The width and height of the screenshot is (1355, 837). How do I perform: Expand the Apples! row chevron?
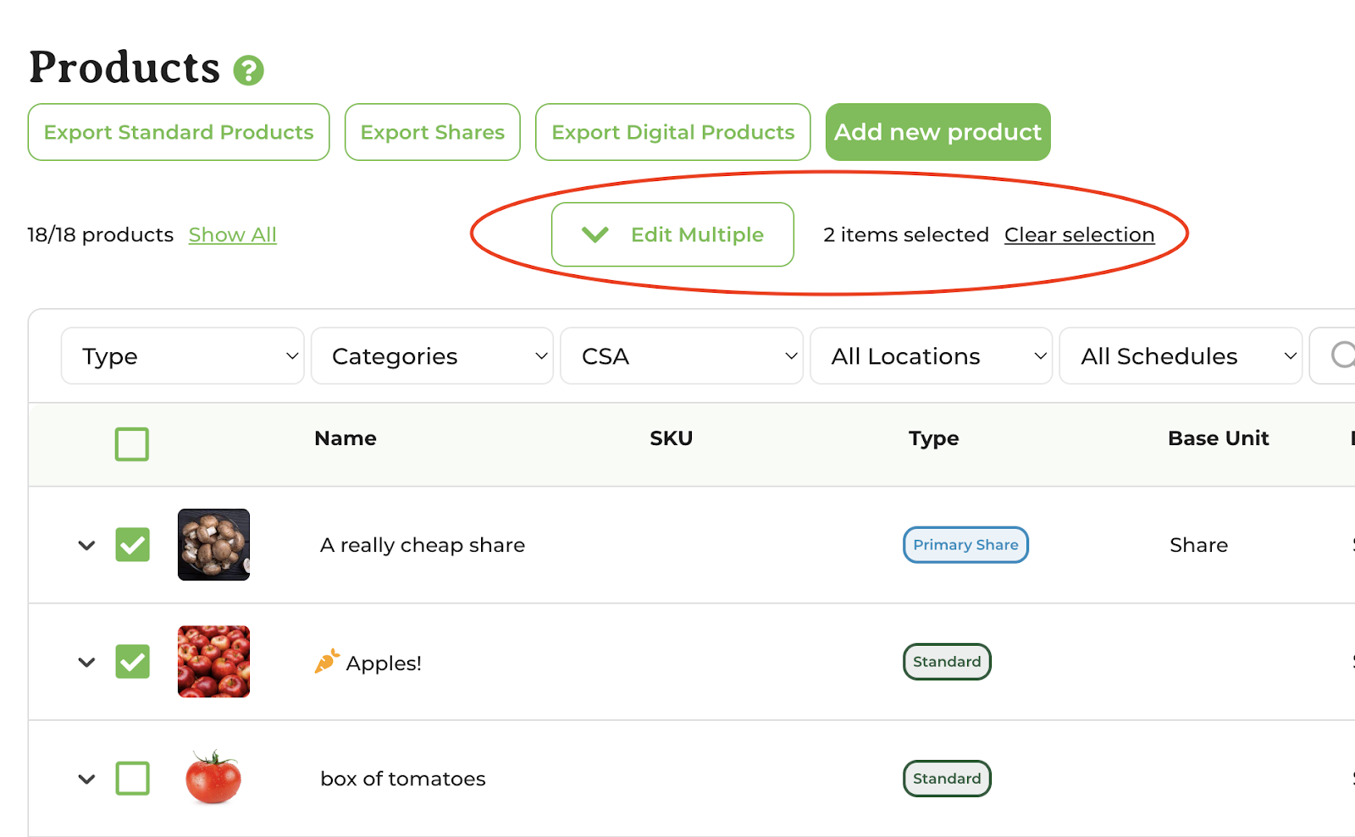(86, 663)
